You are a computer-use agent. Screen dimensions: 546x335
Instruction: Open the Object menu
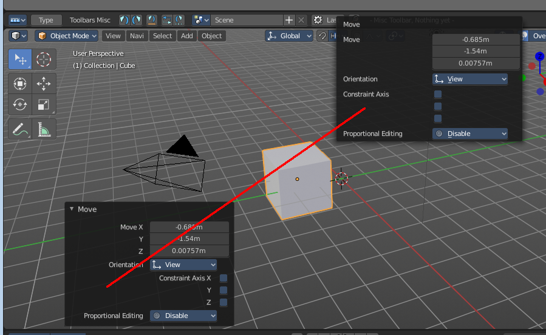click(x=212, y=36)
